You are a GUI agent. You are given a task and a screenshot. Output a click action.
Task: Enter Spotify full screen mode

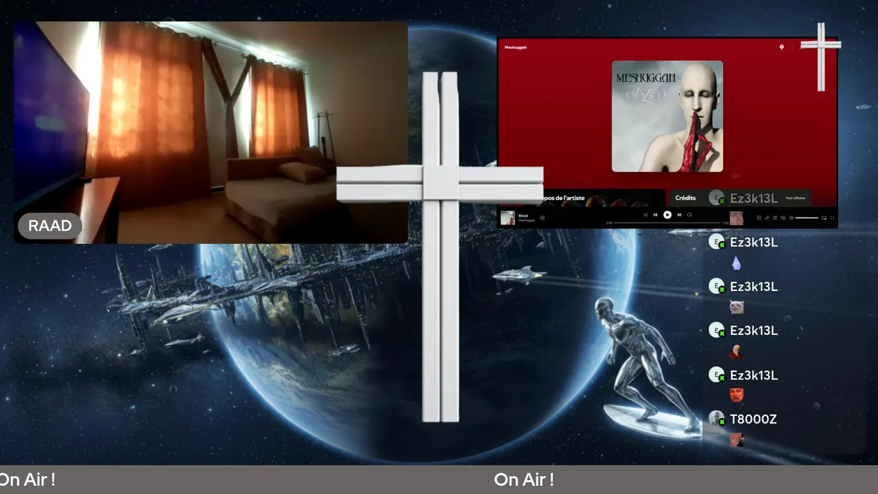833,218
